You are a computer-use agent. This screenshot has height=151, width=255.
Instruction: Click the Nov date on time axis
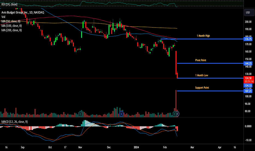(x=80, y=147)
